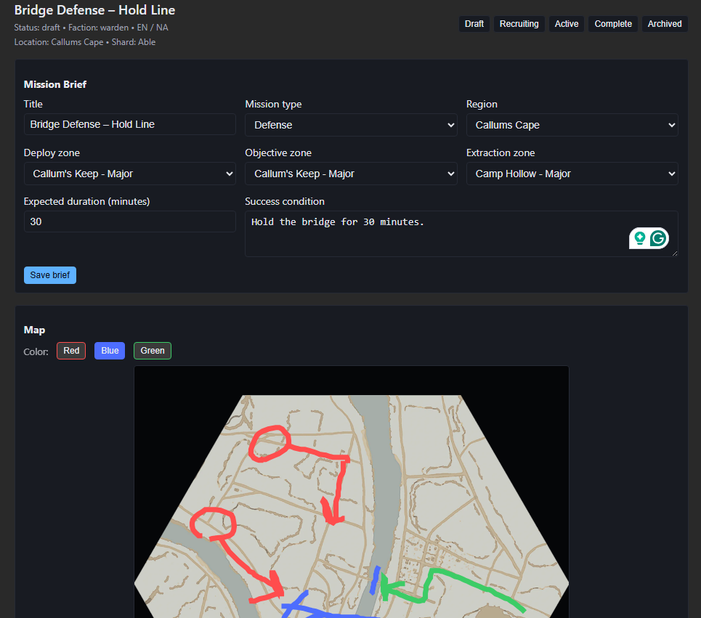Edit the Expected duration minutes field
The image size is (701, 618).
tap(129, 221)
